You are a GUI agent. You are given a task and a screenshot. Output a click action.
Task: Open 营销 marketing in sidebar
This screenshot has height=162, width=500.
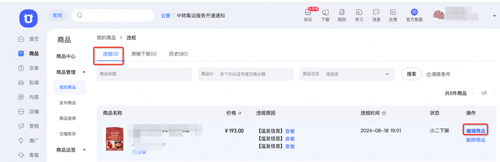coord(29,126)
